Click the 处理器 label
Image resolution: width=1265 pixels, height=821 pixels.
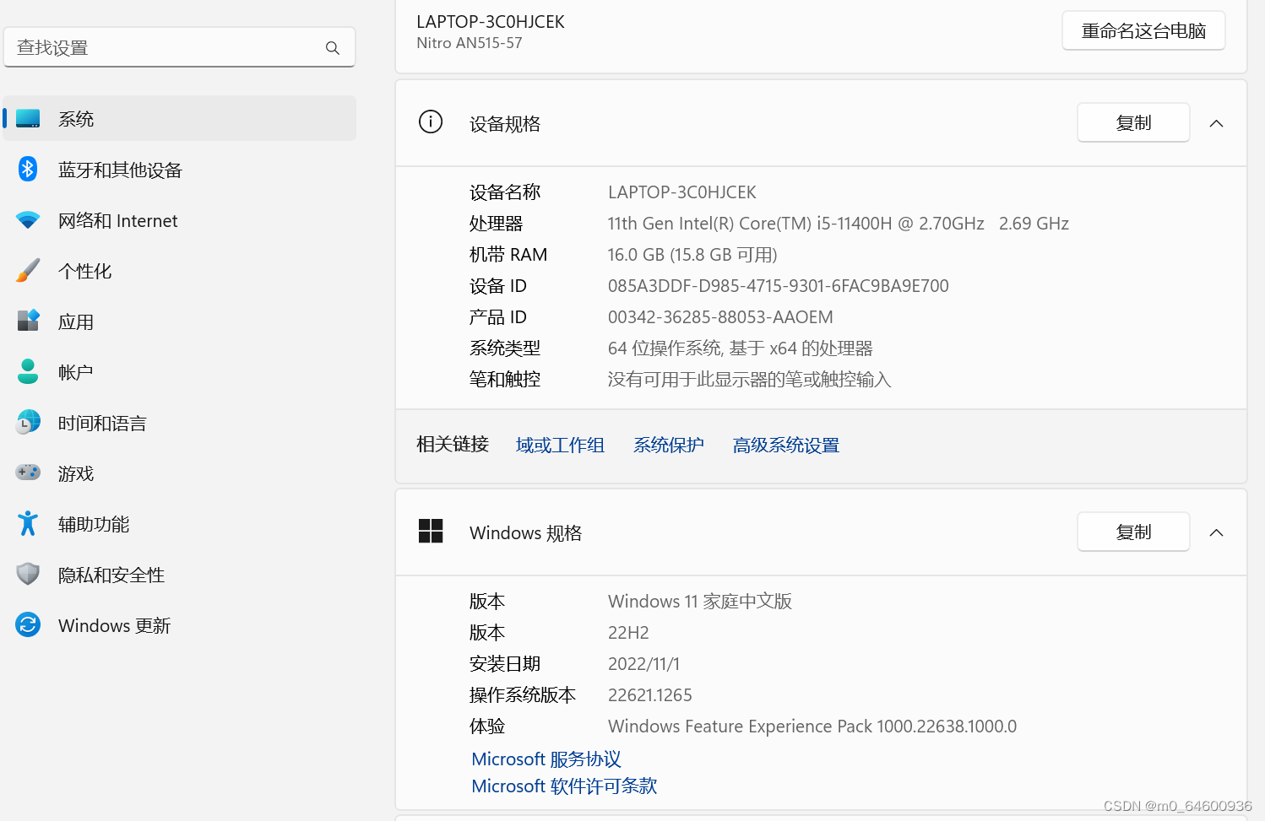click(497, 224)
